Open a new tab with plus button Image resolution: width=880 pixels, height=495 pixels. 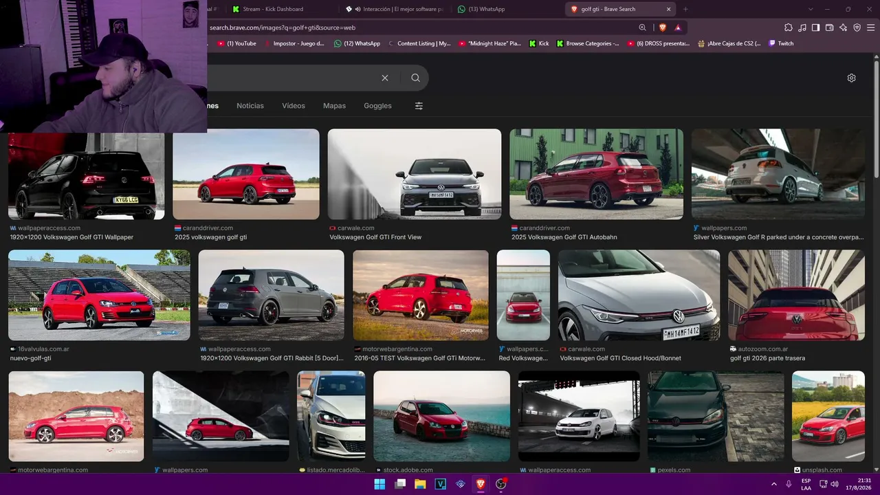coord(685,9)
